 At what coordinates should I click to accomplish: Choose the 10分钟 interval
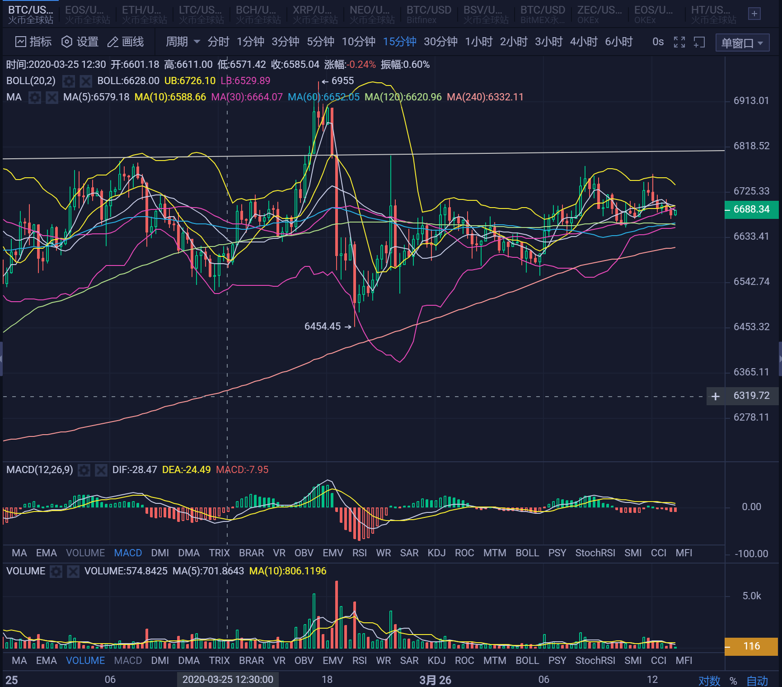point(359,42)
